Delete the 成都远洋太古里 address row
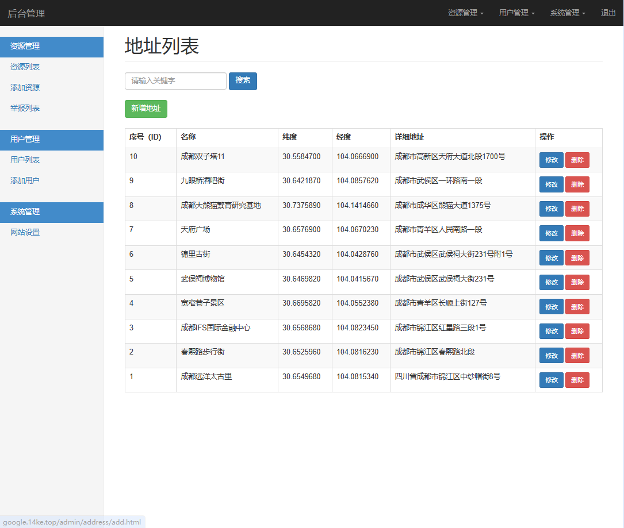624x528 pixels. (577, 380)
